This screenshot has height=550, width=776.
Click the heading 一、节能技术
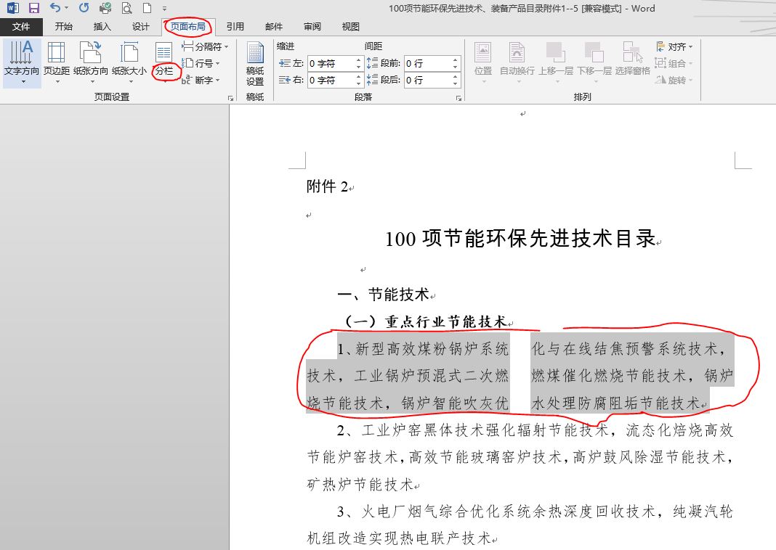383,295
